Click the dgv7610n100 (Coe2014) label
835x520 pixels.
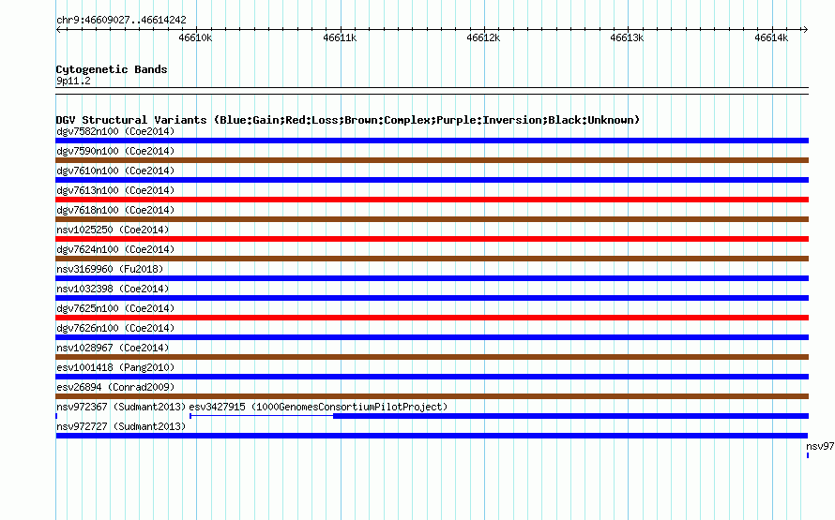(115, 171)
